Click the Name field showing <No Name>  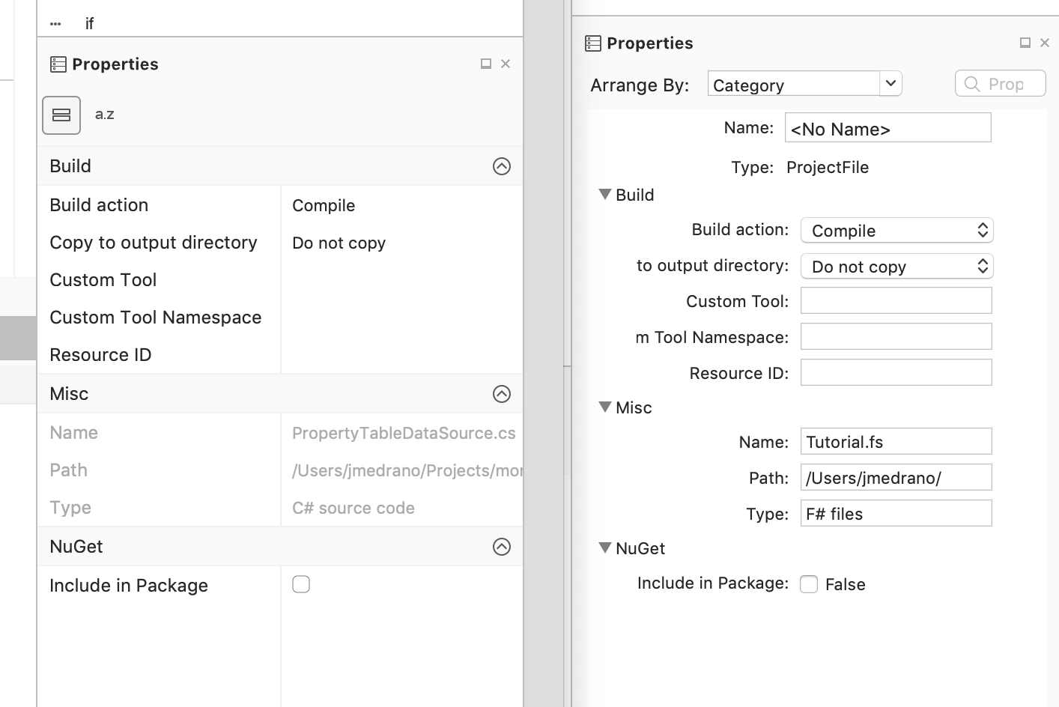point(887,127)
